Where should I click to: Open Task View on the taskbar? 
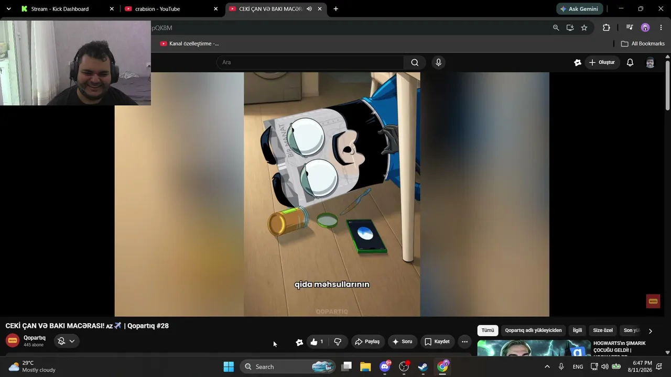[x=347, y=367]
